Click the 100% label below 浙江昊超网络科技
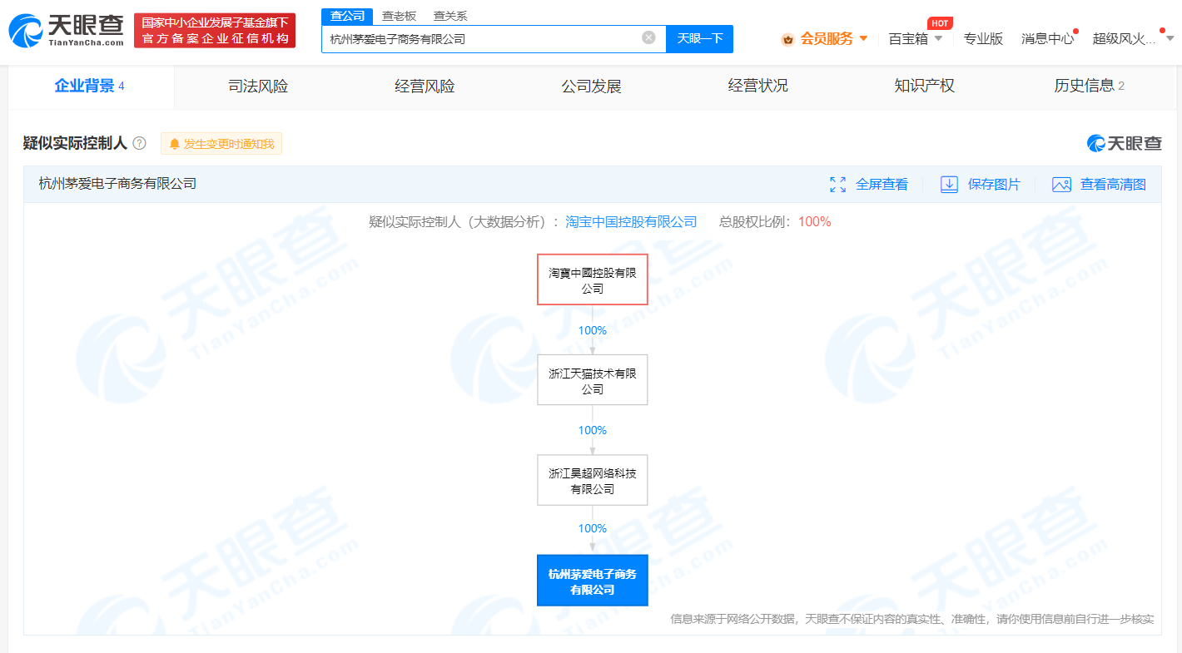This screenshot has width=1182, height=653. (x=593, y=528)
